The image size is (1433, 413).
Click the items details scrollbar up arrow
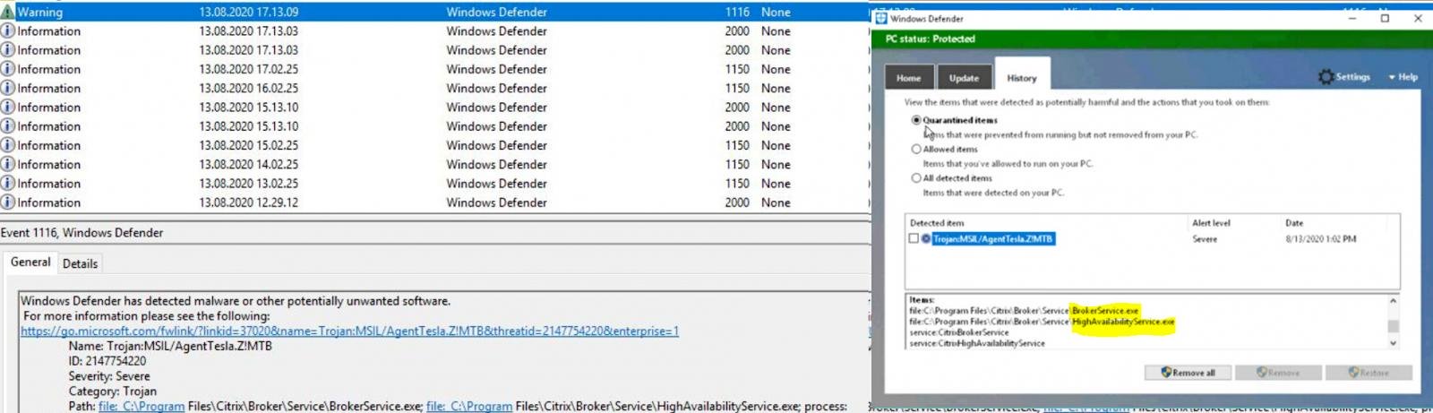tap(1393, 301)
